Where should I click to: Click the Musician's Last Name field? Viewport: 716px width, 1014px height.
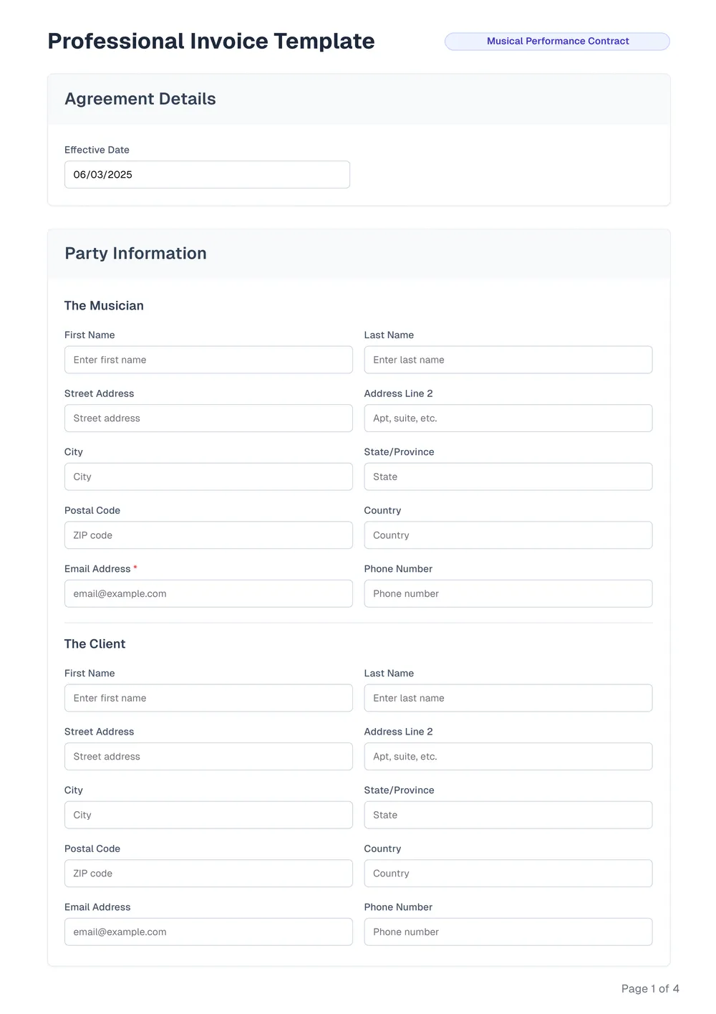click(x=508, y=360)
